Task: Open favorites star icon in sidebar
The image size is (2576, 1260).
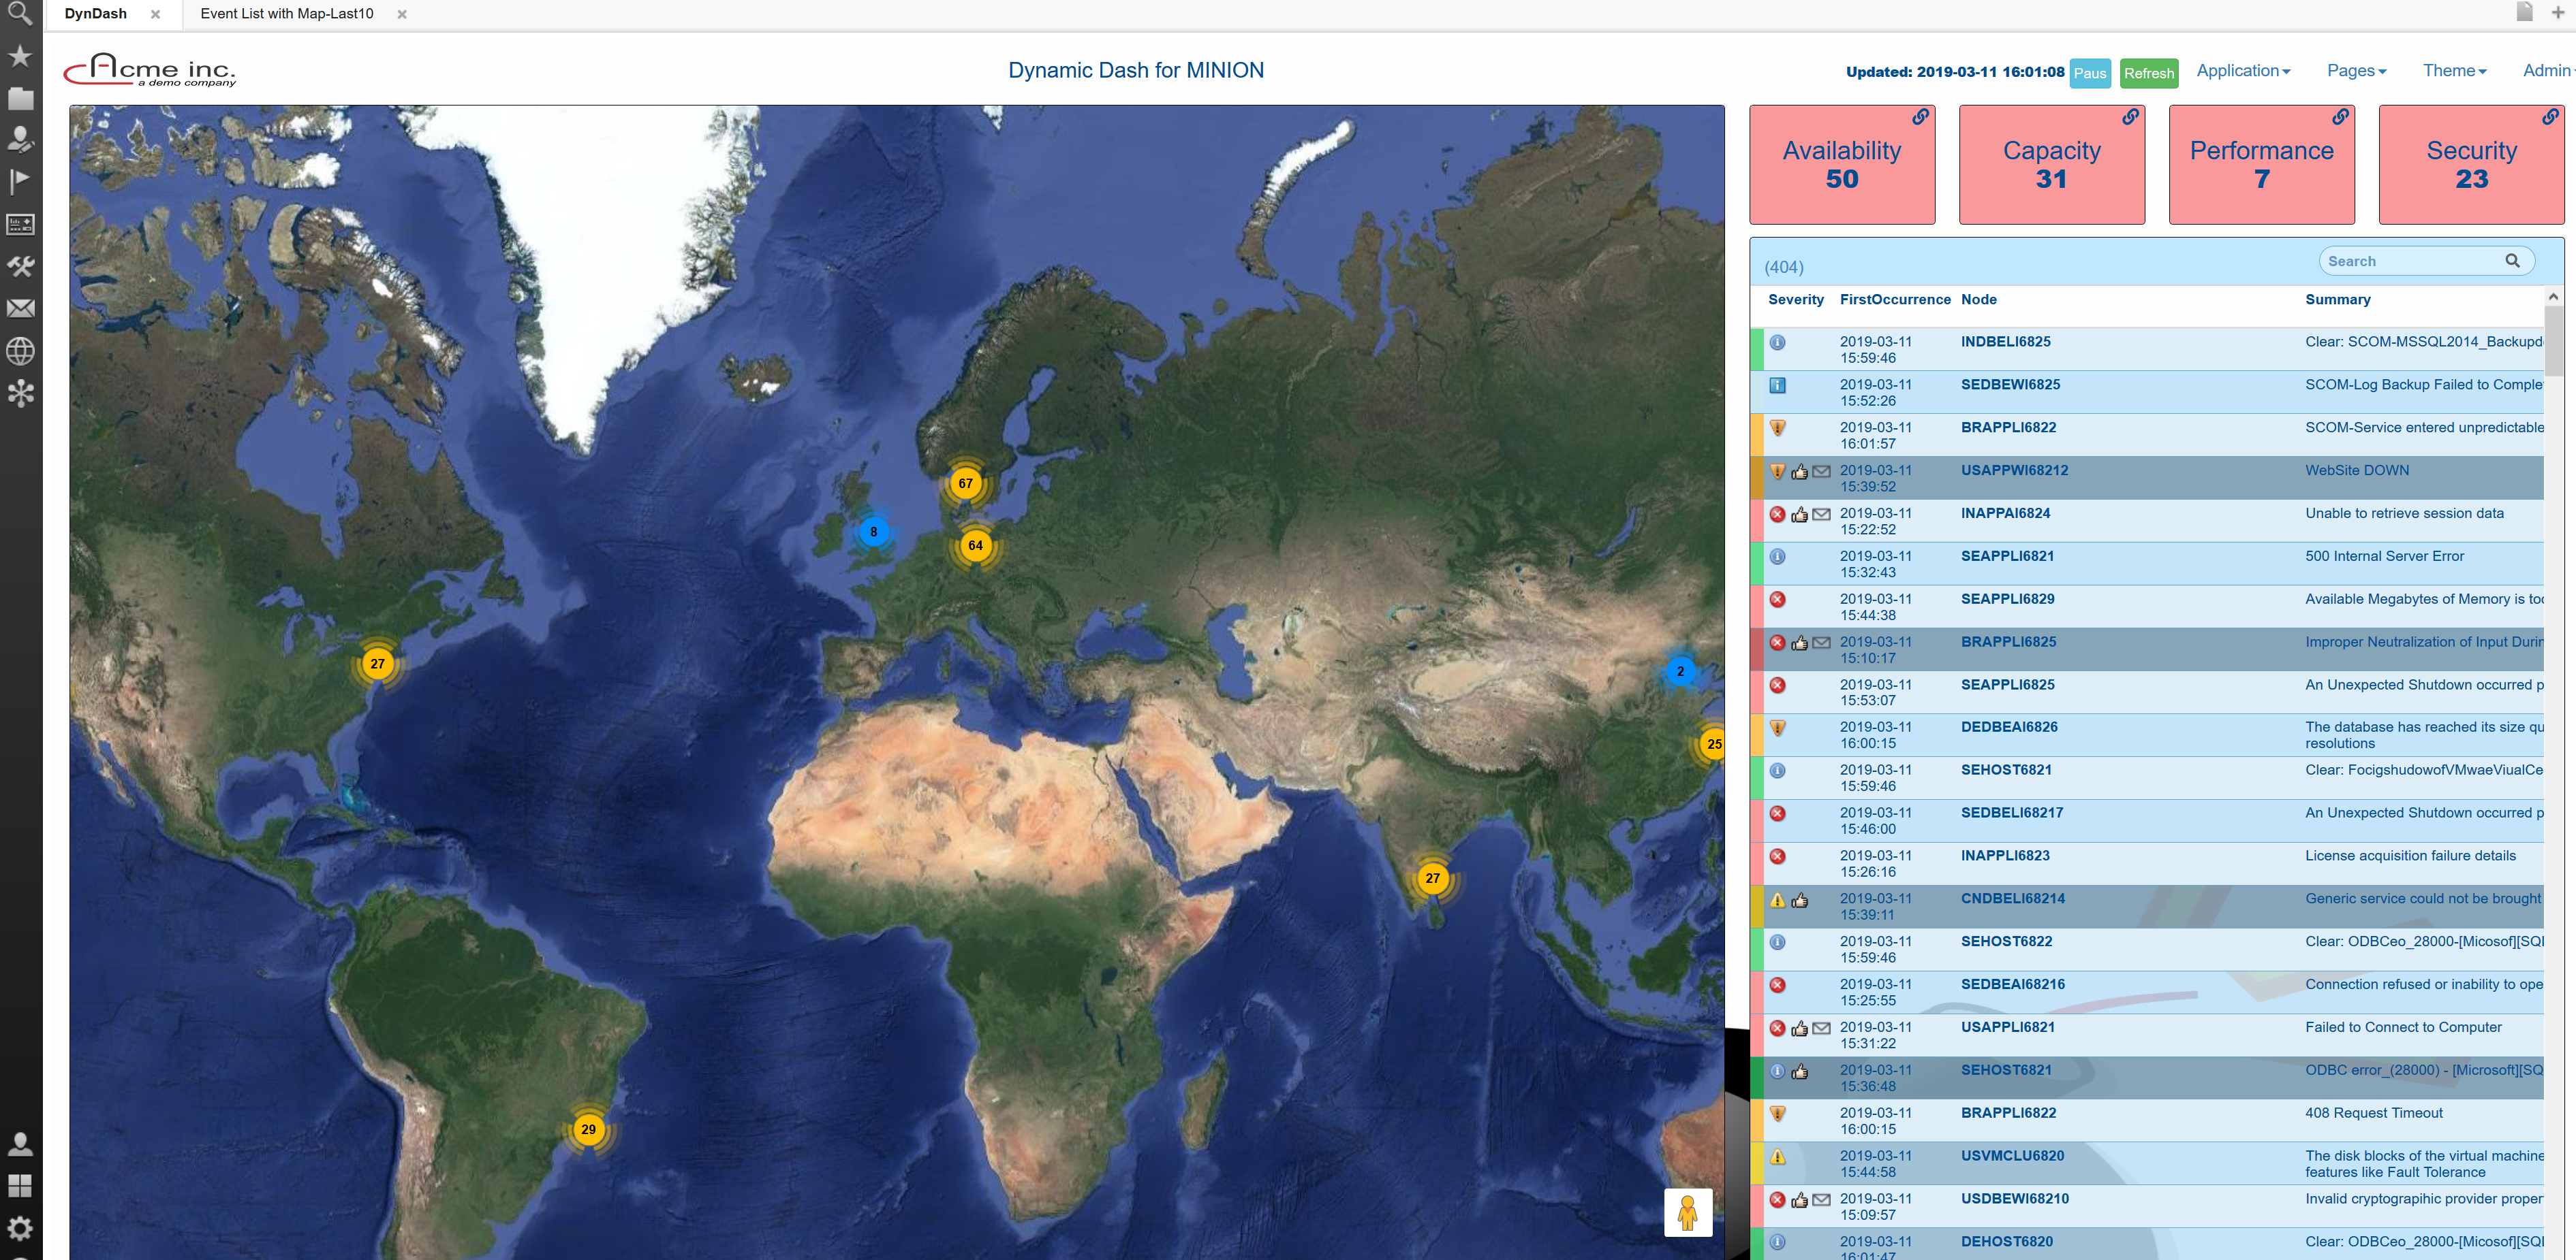Action: click(x=20, y=56)
